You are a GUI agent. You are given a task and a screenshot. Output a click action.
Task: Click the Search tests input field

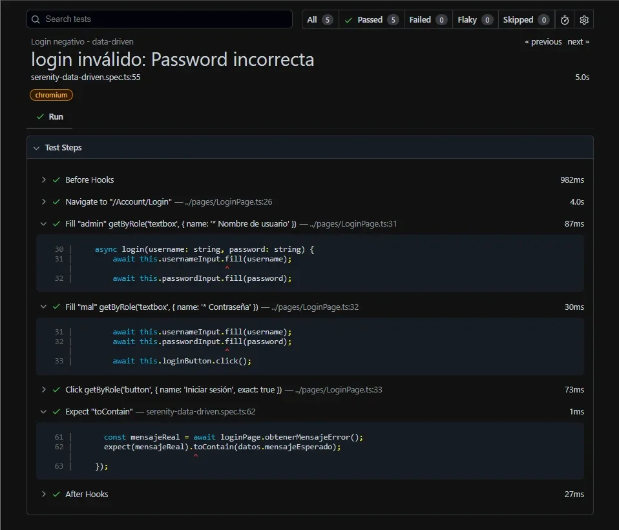click(x=160, y=19)
